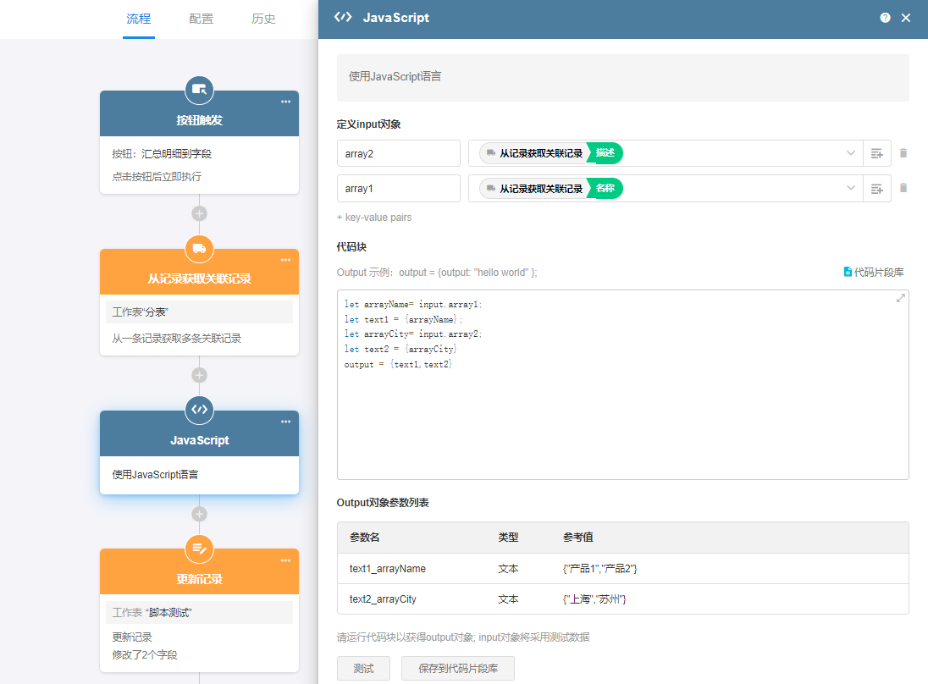Viewport: 928px width, 684px height.
Task: Click 保存到代码片段库 button
Action: [457, 668]
